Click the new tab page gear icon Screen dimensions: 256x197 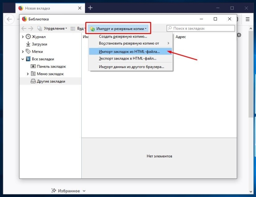tap(239, 35)
